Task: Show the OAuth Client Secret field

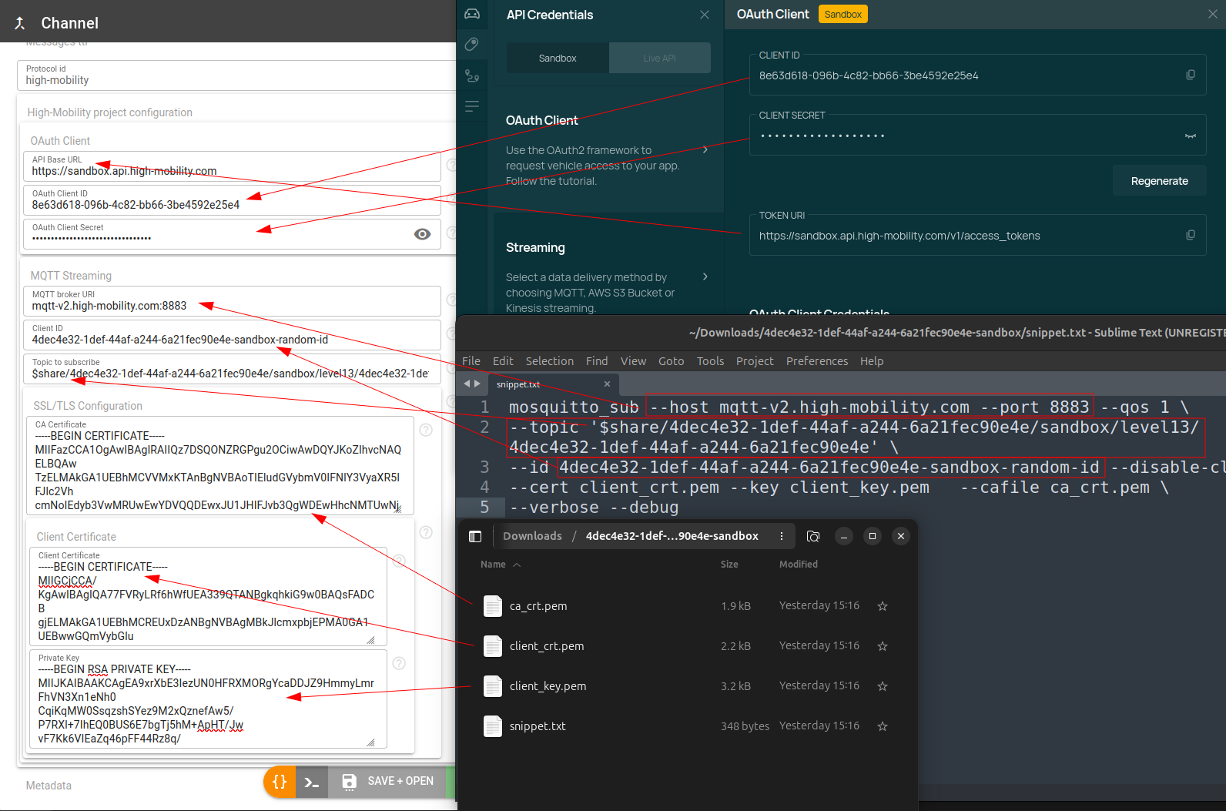Action: click(422, 234)
